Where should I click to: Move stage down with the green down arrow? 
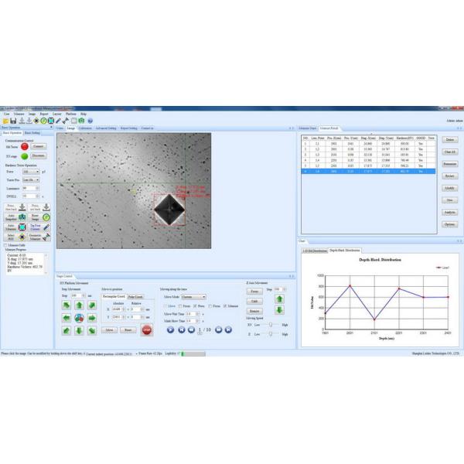(x=79, y=330)
